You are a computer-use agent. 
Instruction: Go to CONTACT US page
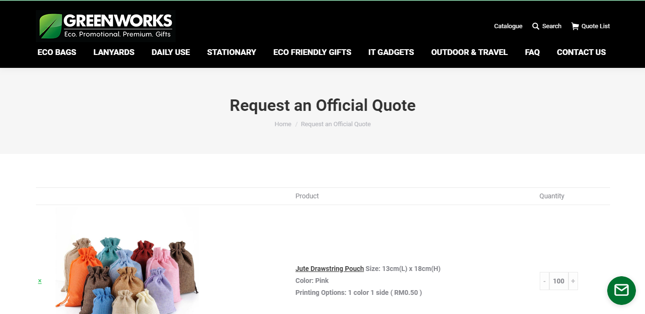[581, 52]
